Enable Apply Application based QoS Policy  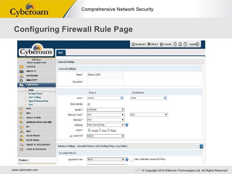[x=132, y=159]
